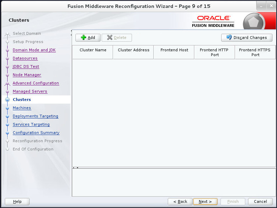
Task: Go Back to the previous page
Action: [180, 201]
